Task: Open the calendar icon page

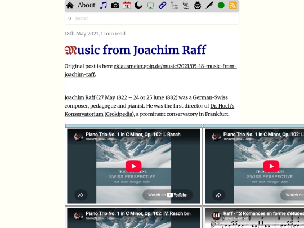Action: click(x=127, y=5)
